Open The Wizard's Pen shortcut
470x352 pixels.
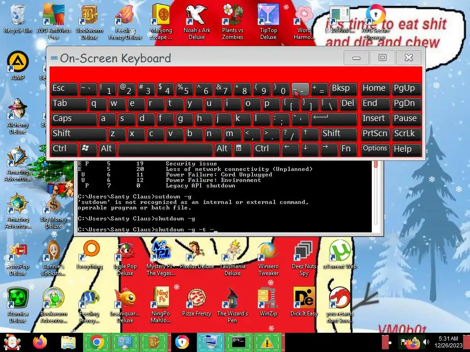(x=233, y=305)
